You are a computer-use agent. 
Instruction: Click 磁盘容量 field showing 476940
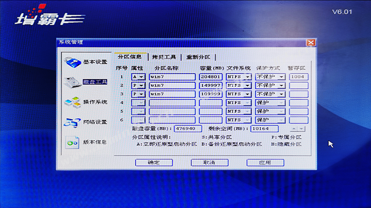[188, 129]
